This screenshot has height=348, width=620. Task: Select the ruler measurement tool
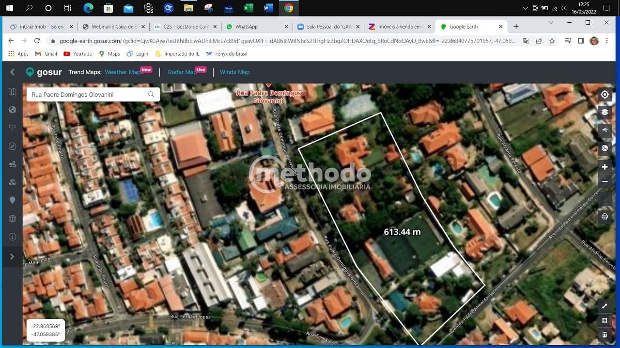(604, 306)
